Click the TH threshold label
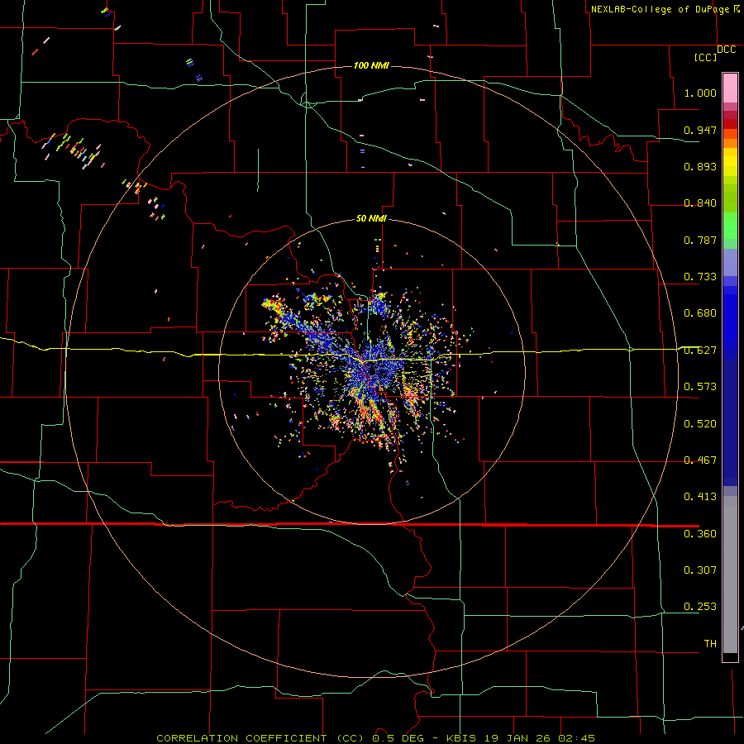 pos(710,643)
